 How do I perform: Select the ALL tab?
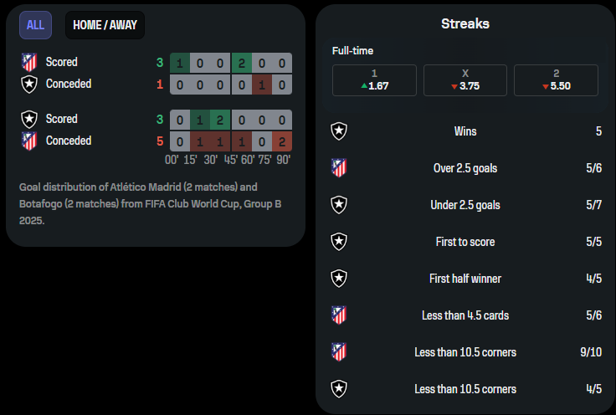click(x=35, y=25)
